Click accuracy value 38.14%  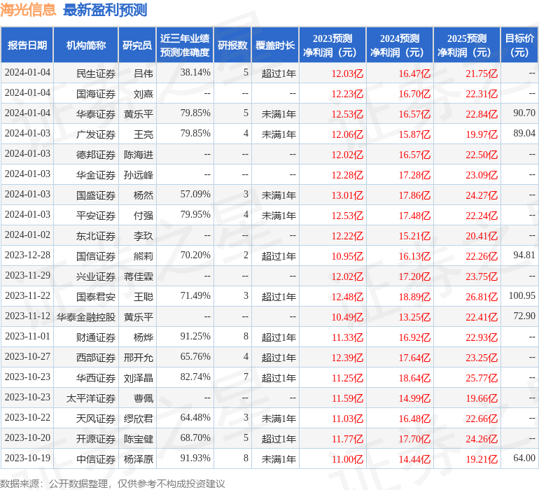pyautogui.click(x=195, y=72)
